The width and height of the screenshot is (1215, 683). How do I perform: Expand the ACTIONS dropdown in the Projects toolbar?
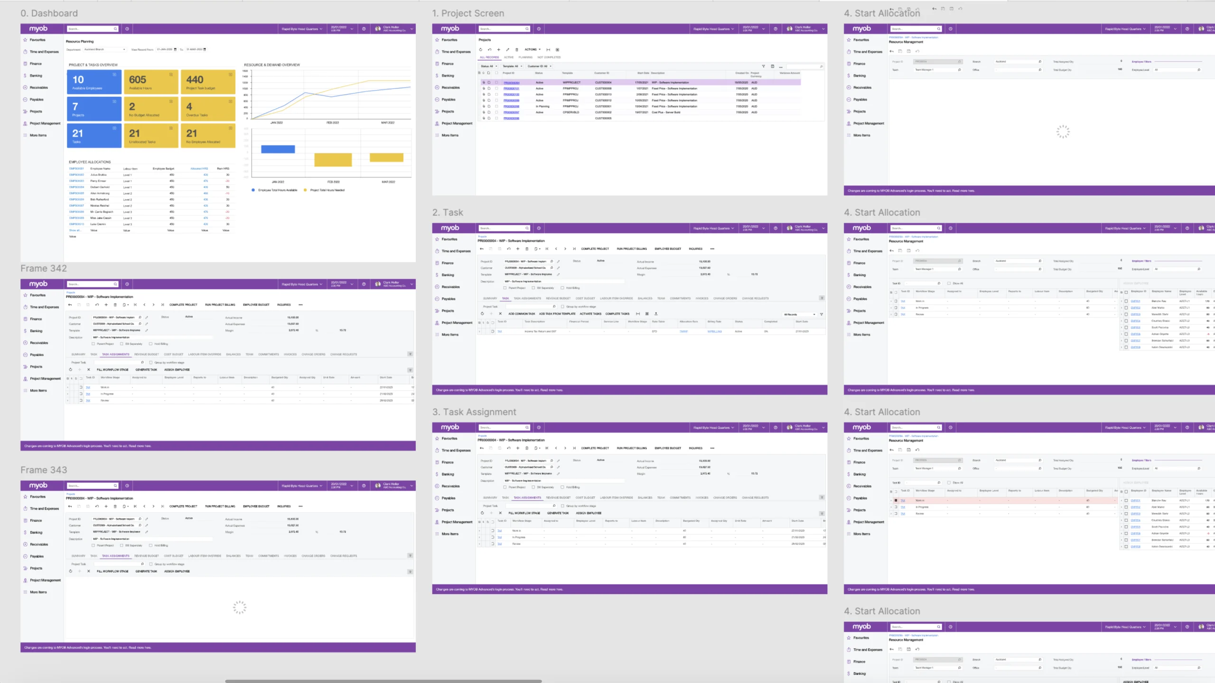[533, 49]
